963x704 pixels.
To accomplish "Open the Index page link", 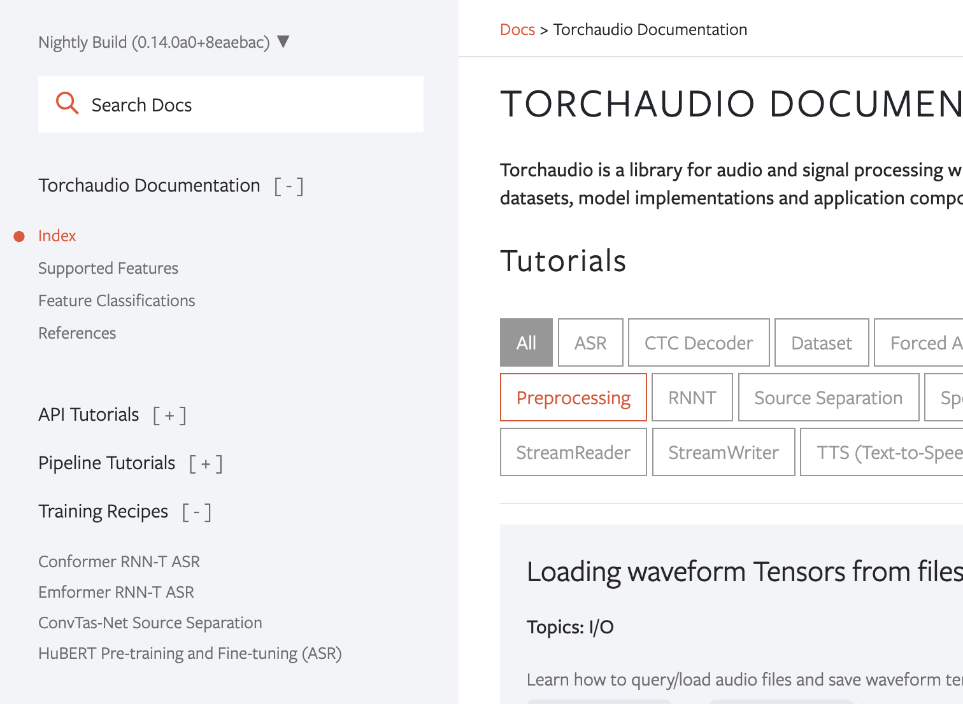I will click(x=57, y=236).
